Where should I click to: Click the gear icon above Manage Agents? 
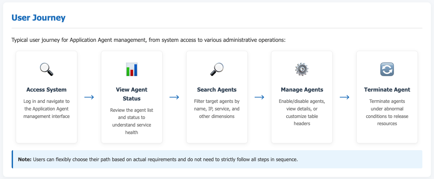point(302,69)
